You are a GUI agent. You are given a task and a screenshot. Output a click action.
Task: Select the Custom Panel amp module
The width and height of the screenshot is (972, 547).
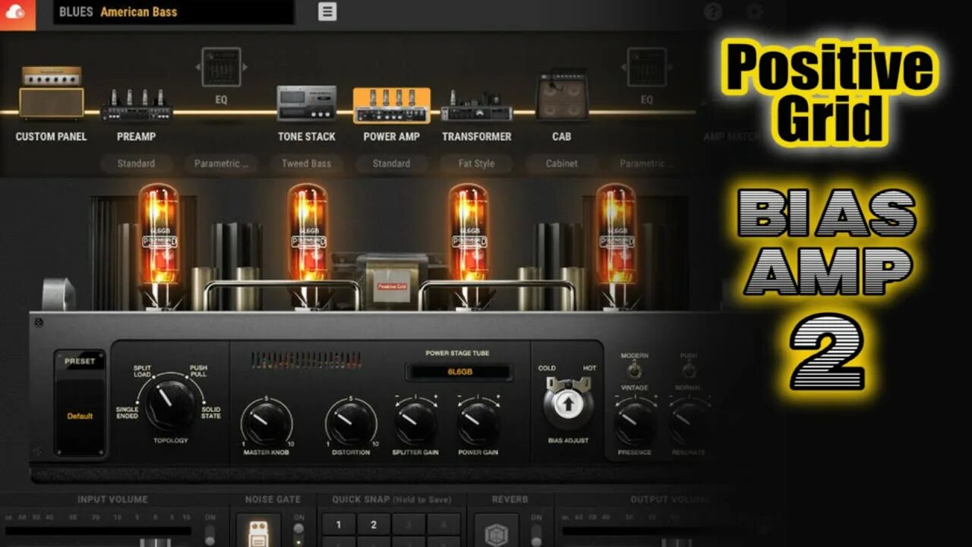coord(51,92)
